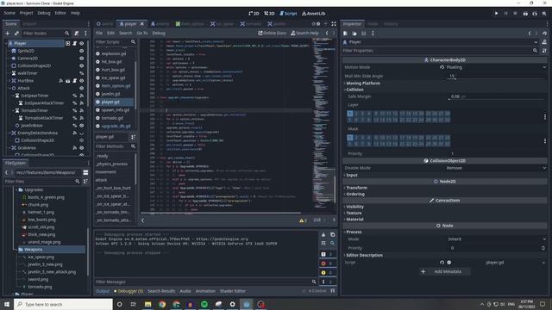Jump to _physics_process method

coord(112,164)
